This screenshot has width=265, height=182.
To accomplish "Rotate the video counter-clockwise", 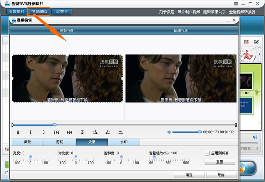I will (x=108, y=132).
